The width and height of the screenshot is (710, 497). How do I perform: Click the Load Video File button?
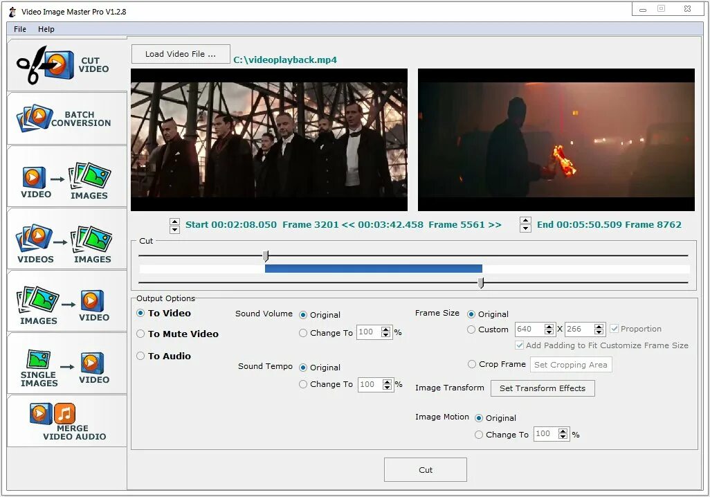(180, 53)
